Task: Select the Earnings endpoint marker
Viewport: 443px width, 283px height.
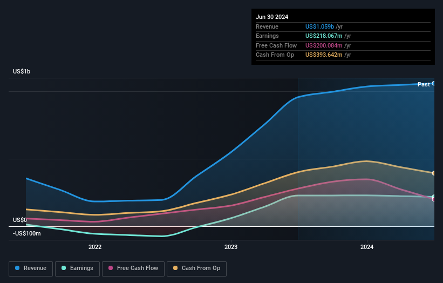Action: click(434, 197)
